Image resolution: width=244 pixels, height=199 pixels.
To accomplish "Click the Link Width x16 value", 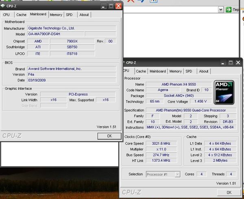I will pos(54,100).
